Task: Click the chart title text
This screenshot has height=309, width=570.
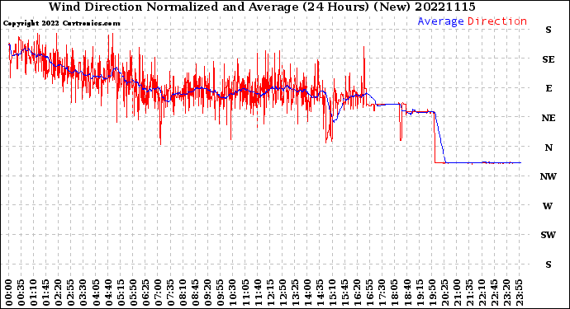Action: point(262,7)
